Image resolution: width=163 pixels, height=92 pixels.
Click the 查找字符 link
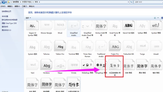tap(5, 27)
